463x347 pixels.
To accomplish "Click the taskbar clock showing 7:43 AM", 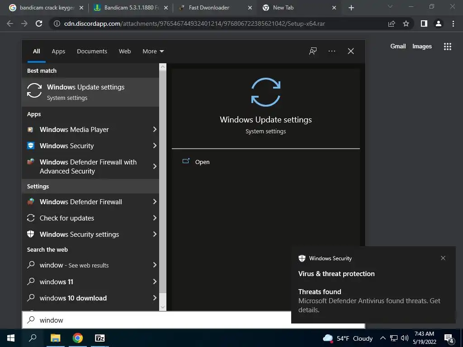I will 424,338.
